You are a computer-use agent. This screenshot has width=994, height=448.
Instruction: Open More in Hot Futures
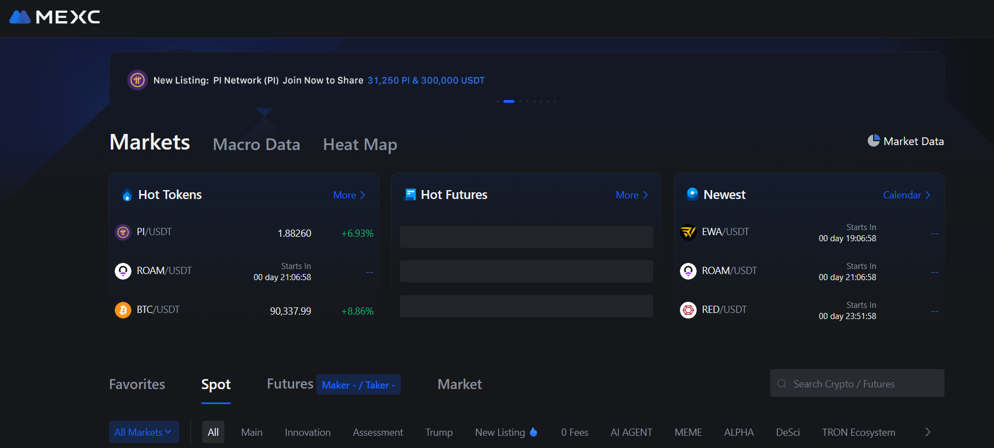[x=632, y=195]
